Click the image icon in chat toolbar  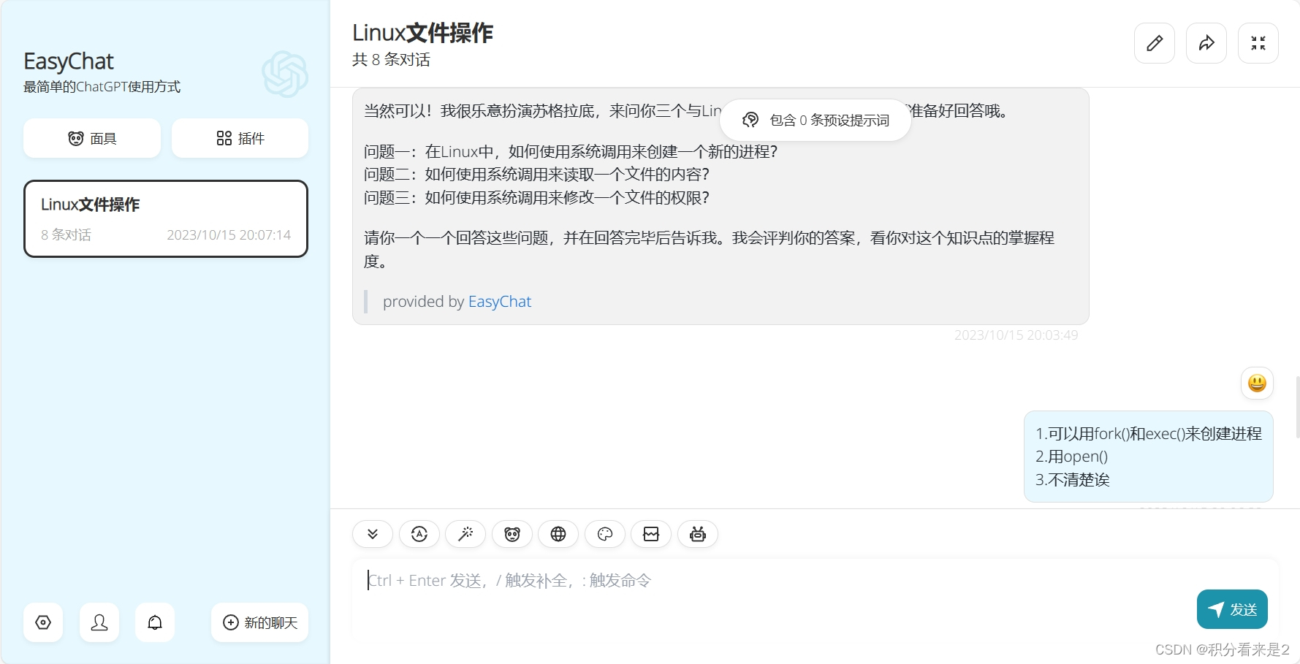click(x=651, y=534)
